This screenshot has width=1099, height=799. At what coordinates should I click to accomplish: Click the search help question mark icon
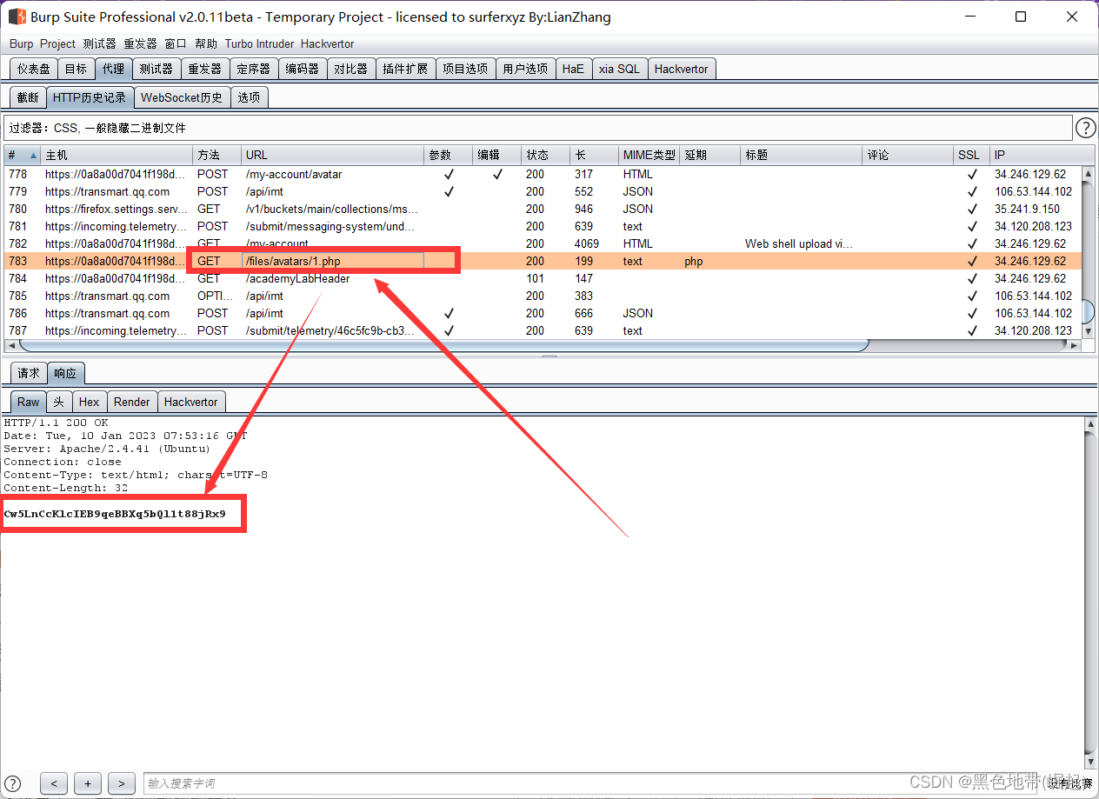coord(13,783)
